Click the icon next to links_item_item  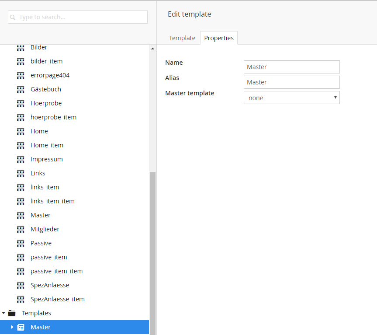click(21, 201)
